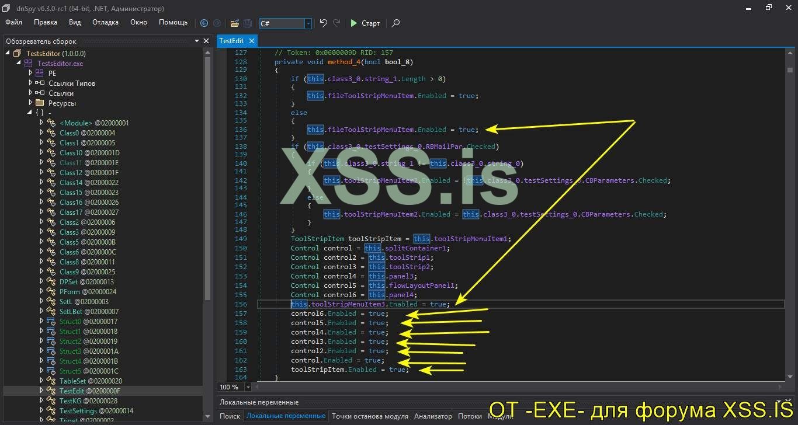The height and width of the screenshot is (425, 798).
Task: Switch to the Точки останова модуля tab
Action: point(370,416)
